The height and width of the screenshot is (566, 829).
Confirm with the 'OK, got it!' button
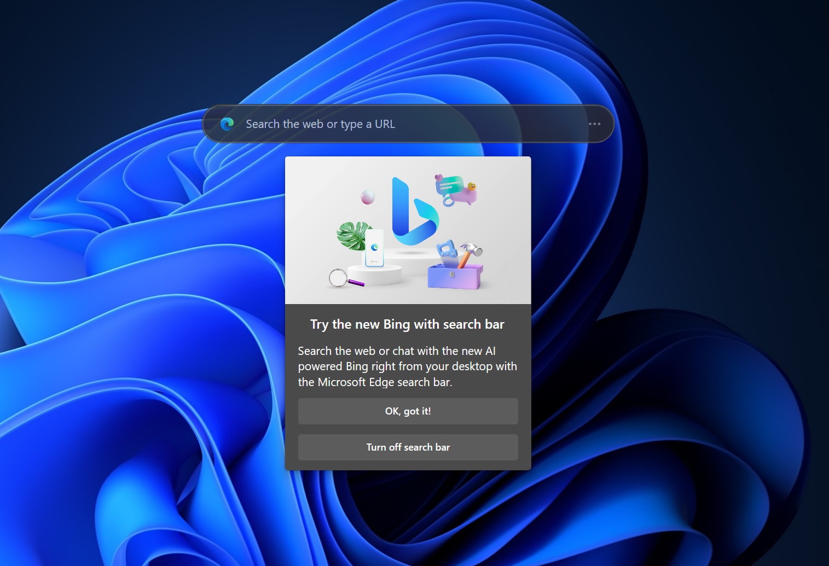click(408, 411)
